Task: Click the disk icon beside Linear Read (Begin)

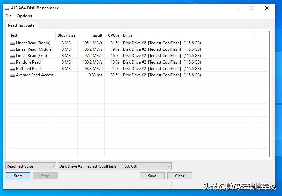Action: (12, 43)
